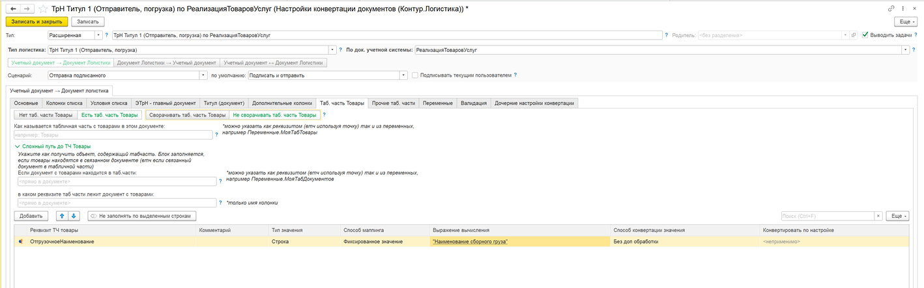Click Добавить button
The image size is (924, 288).
(31, 216)
